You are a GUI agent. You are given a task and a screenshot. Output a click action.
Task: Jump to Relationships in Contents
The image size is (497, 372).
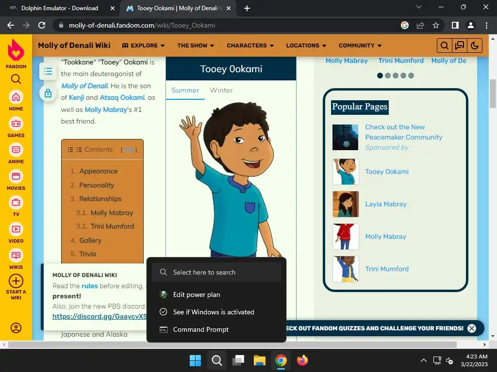(x=100, y=199)
